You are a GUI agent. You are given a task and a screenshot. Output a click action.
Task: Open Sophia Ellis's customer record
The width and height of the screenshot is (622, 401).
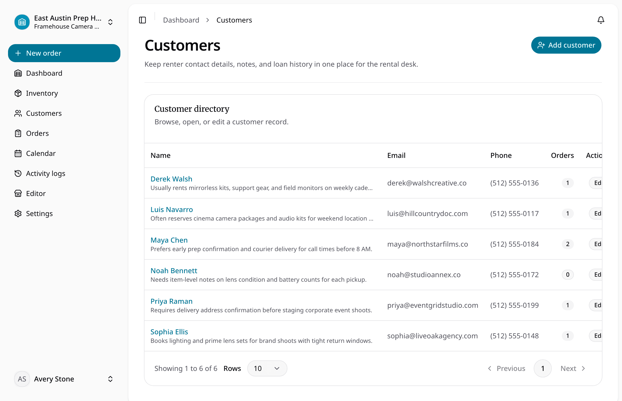click(x=169, y=332)
